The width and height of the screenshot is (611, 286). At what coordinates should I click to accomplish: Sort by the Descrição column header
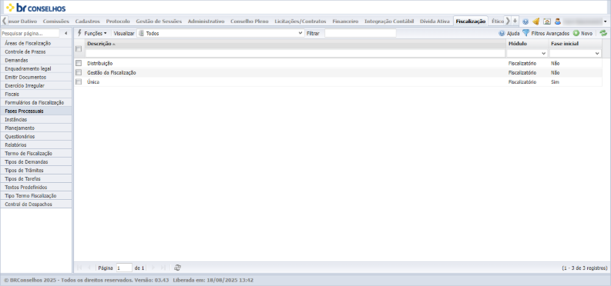[99, 44]
